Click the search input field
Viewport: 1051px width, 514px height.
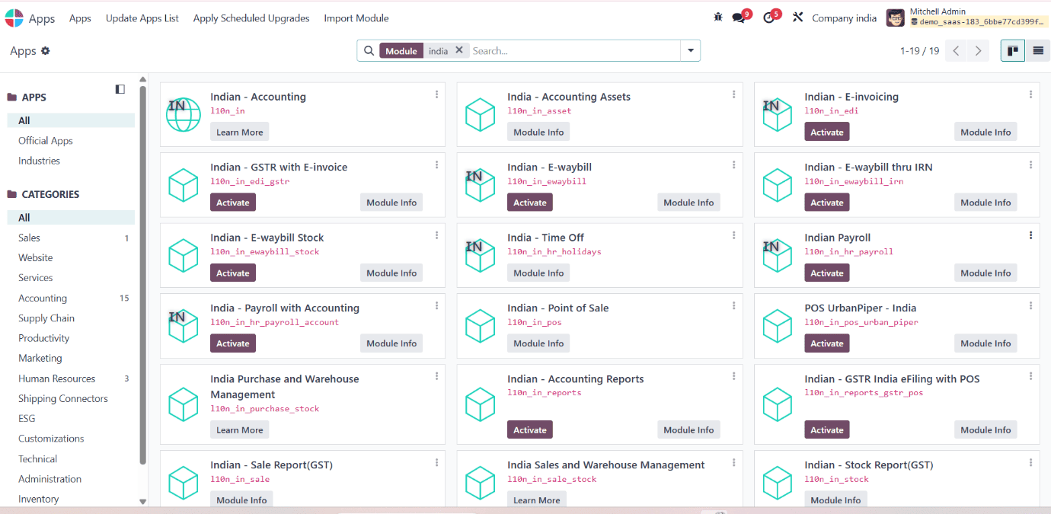click(574, 51)
